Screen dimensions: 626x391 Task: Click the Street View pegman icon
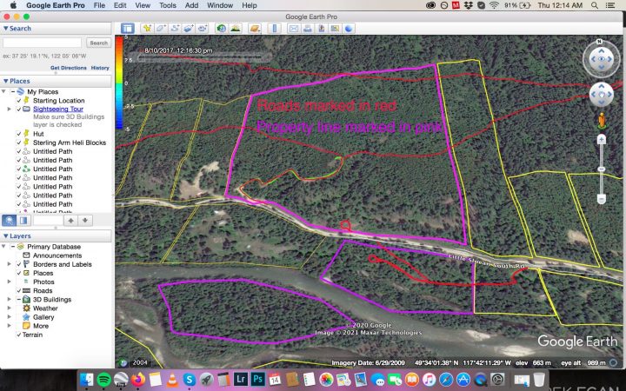coord(601,119)
